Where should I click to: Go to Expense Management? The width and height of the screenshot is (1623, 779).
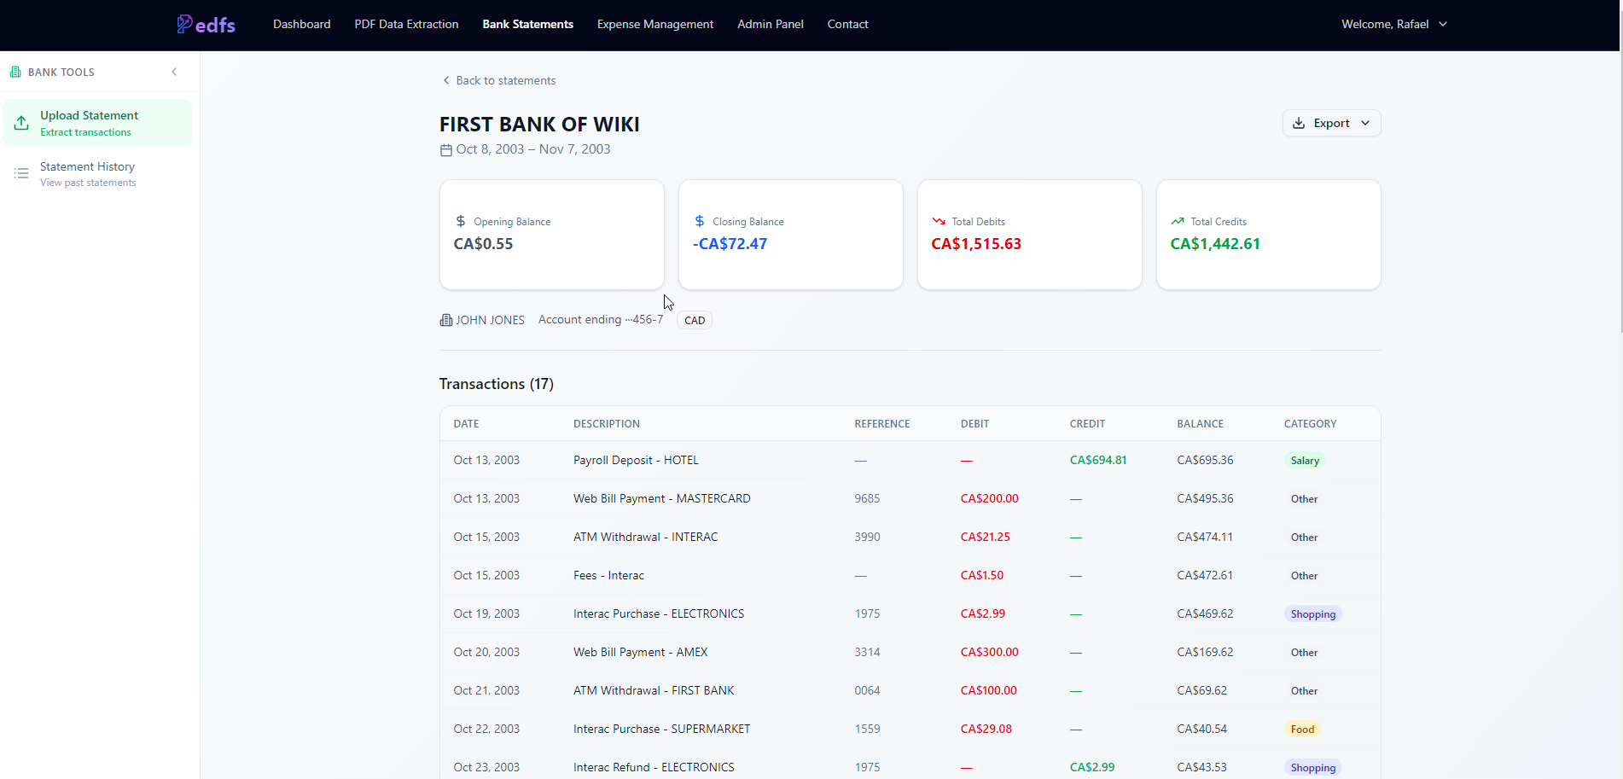[x=654, y=24]
